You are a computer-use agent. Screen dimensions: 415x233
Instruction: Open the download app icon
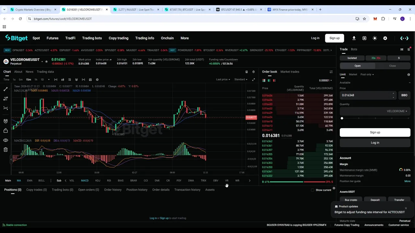click(x=354, y=38)
